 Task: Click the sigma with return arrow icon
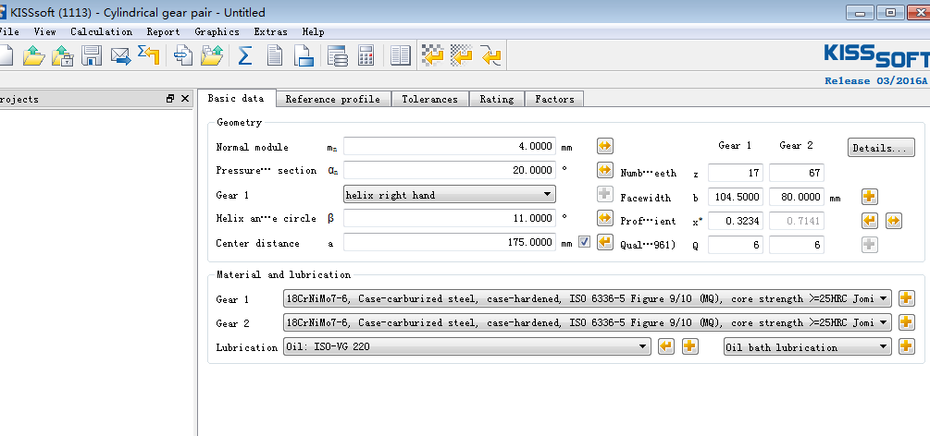(x=148, y=55)
